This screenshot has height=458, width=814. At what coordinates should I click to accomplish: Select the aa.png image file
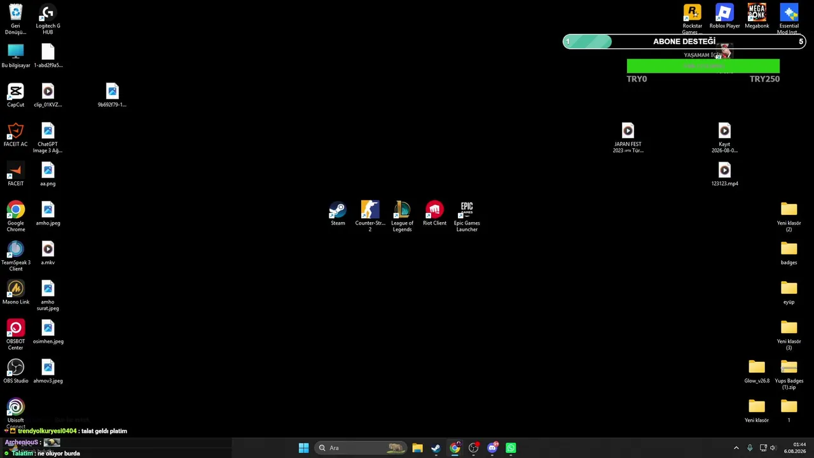(48, 174)
